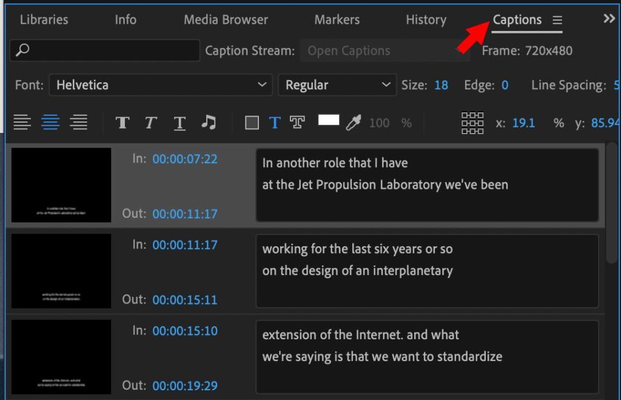Image resolution: width=621 pixels, height=400 pixels.
Task: Click the Out timecode 00:00:15:11
Action: point(185,300)
